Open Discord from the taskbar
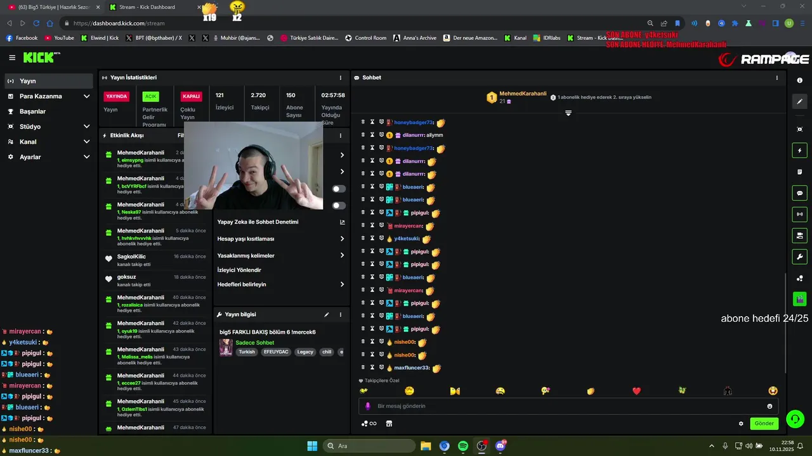This screenshot has width=812, height=456. click(x=501, y=446)
